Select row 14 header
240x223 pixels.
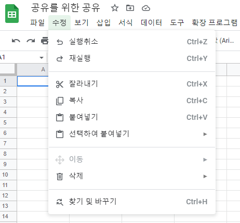[8, 216]
